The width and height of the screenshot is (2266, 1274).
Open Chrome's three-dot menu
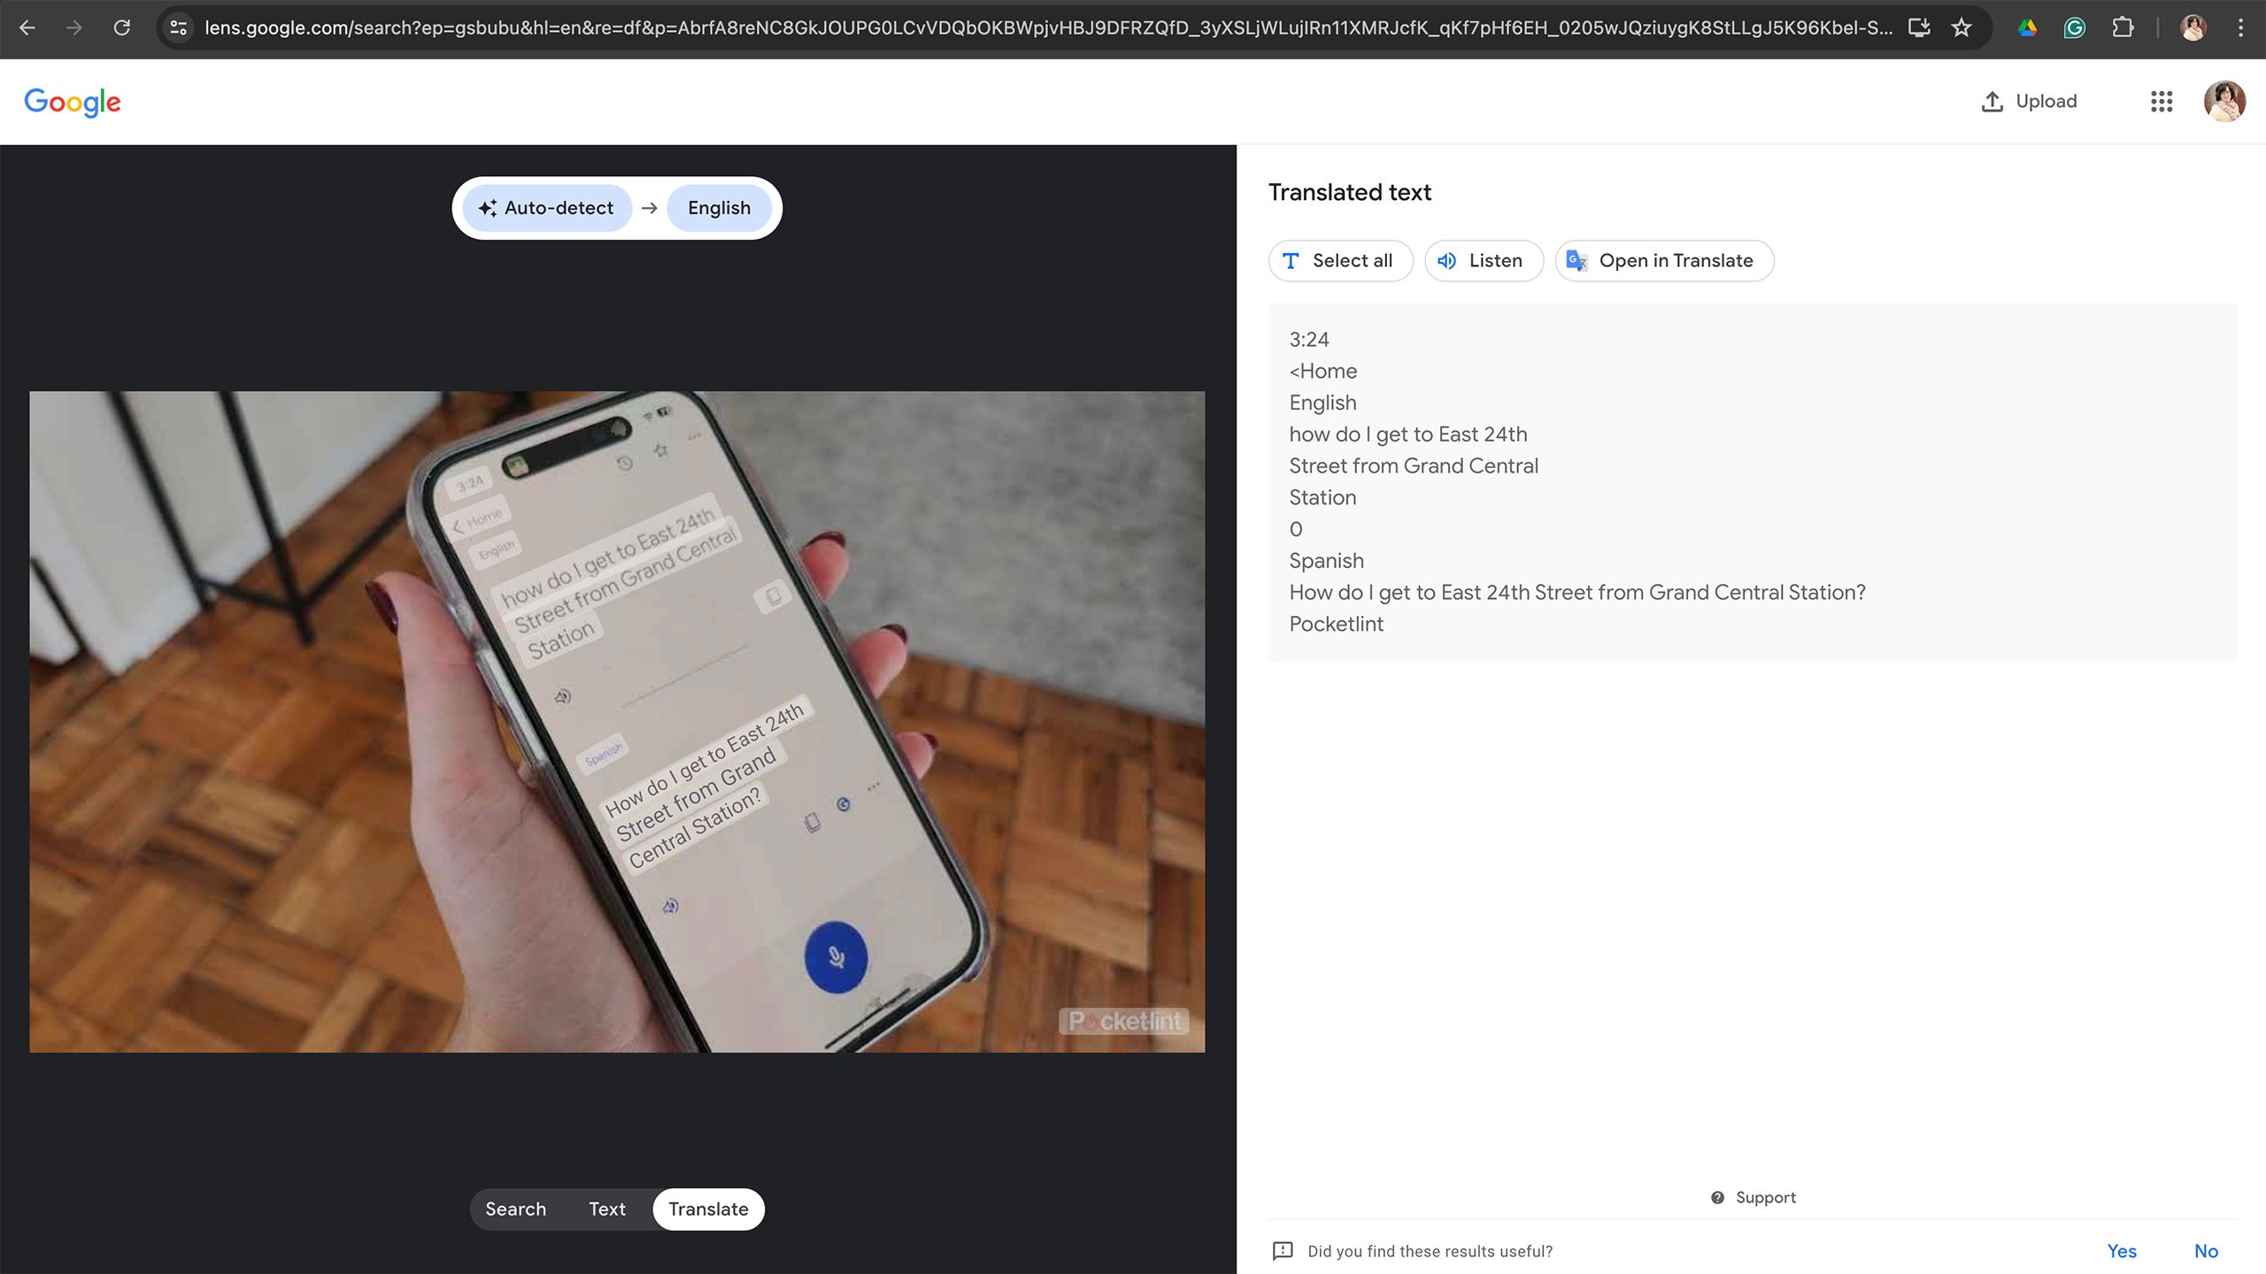pos(2241,27)
